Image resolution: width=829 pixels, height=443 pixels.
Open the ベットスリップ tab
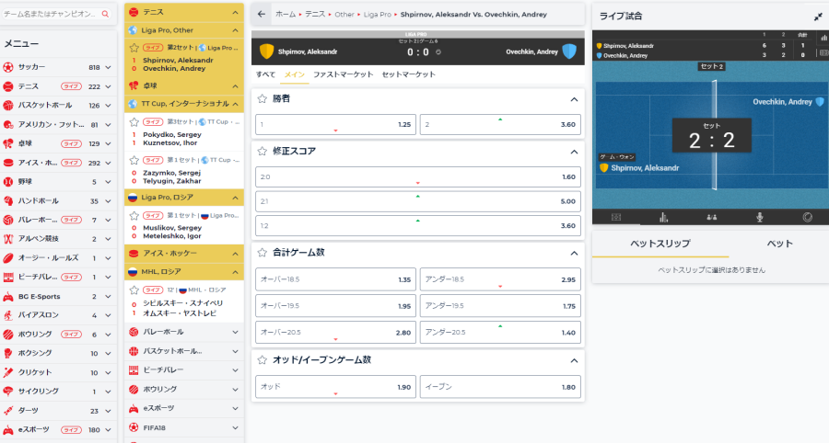[660, 244]
